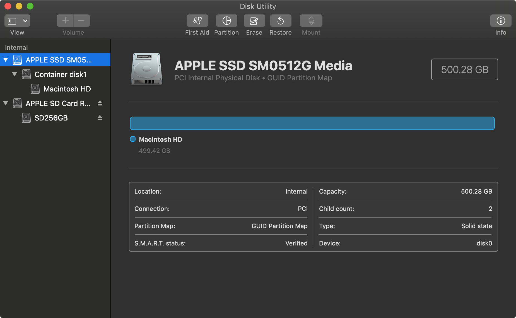Click the Macintosh HD legend label
The width and height of the screenshot is (516, 318).
[161, 139]
